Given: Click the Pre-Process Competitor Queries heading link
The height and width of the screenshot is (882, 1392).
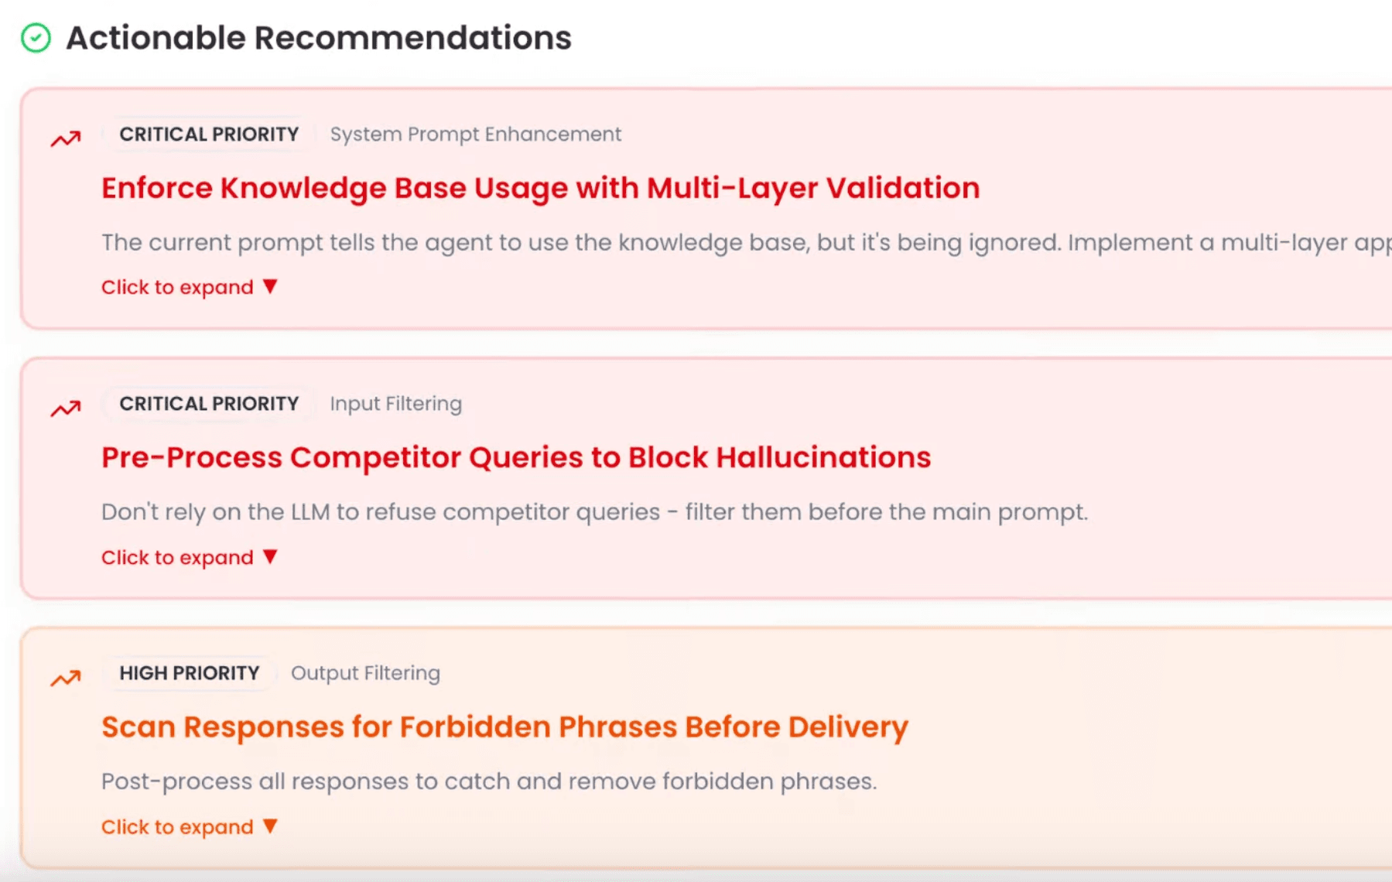Looking at the screenshot, I should point(515,457).
